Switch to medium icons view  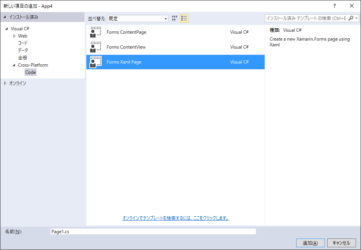[175, 18]
